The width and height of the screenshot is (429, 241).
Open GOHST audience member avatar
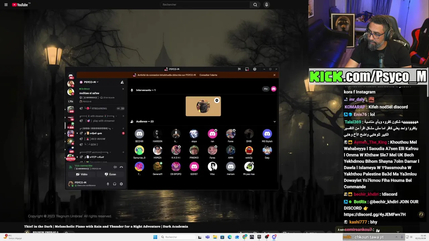pos(194,167)
